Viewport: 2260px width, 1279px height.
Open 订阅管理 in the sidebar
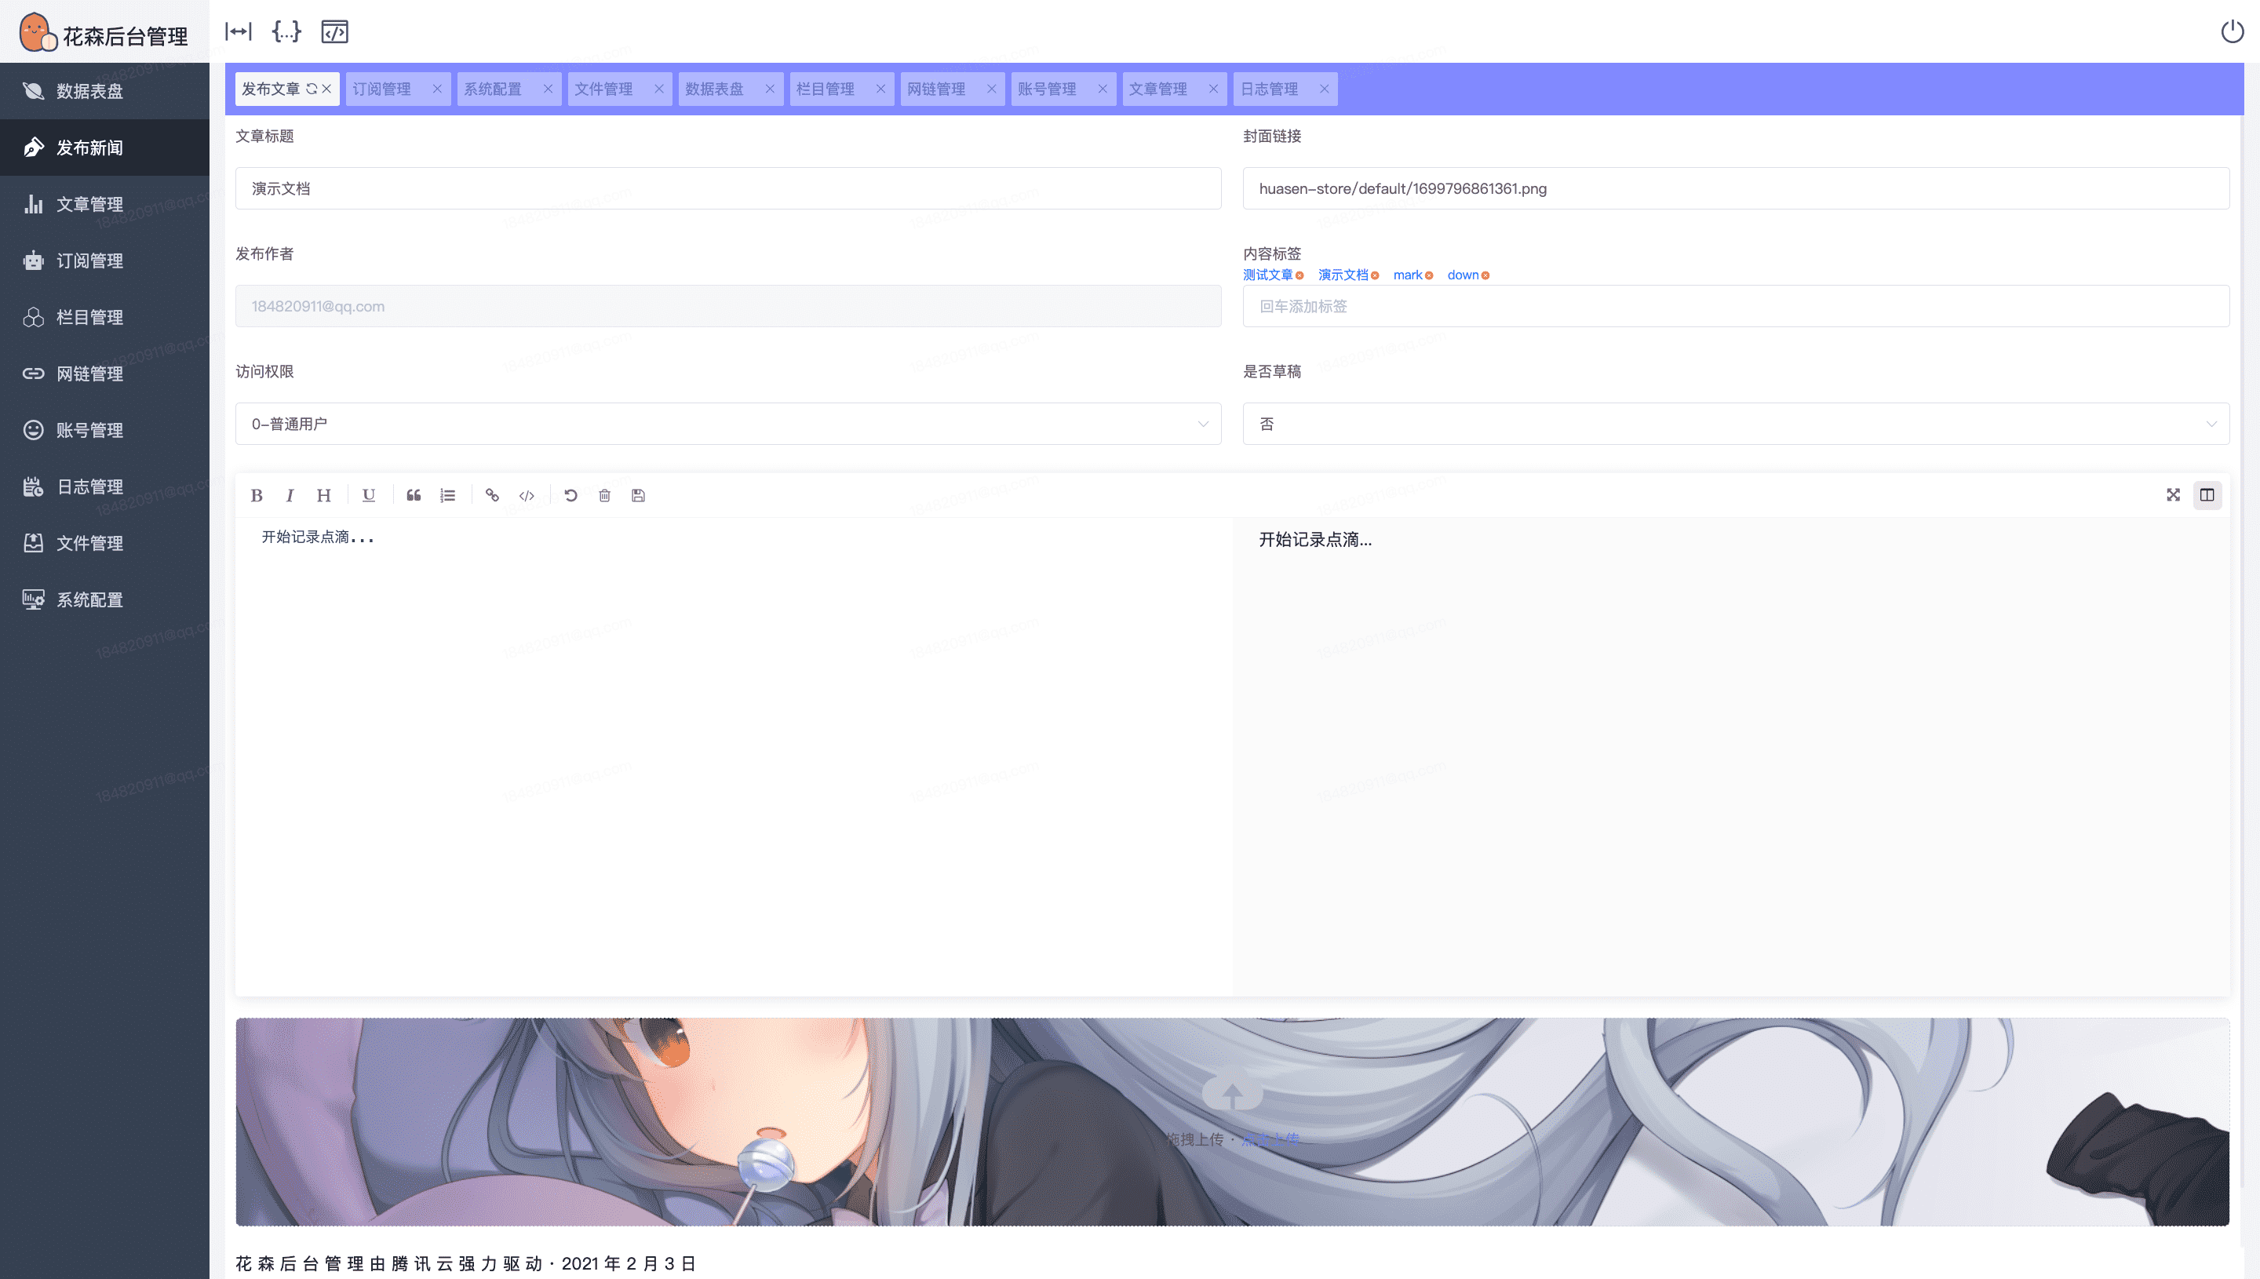[x=104, y=260]
